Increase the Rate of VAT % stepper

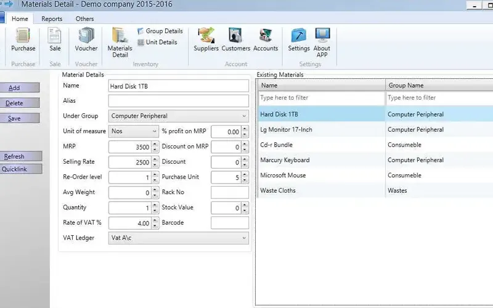coord(155,221)
